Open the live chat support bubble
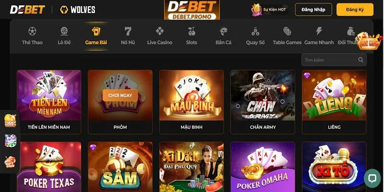384x192 pixels. pyautogui.click(x=372, y=178)
